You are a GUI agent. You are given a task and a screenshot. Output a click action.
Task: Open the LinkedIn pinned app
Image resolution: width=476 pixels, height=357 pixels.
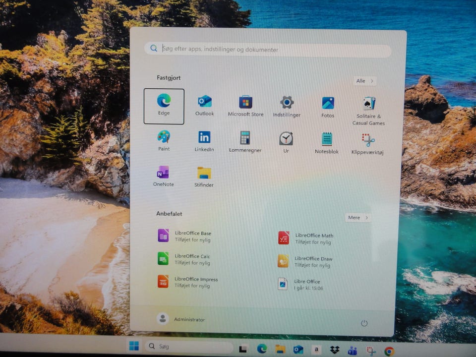pyautogui.click(x=204, y=141)
